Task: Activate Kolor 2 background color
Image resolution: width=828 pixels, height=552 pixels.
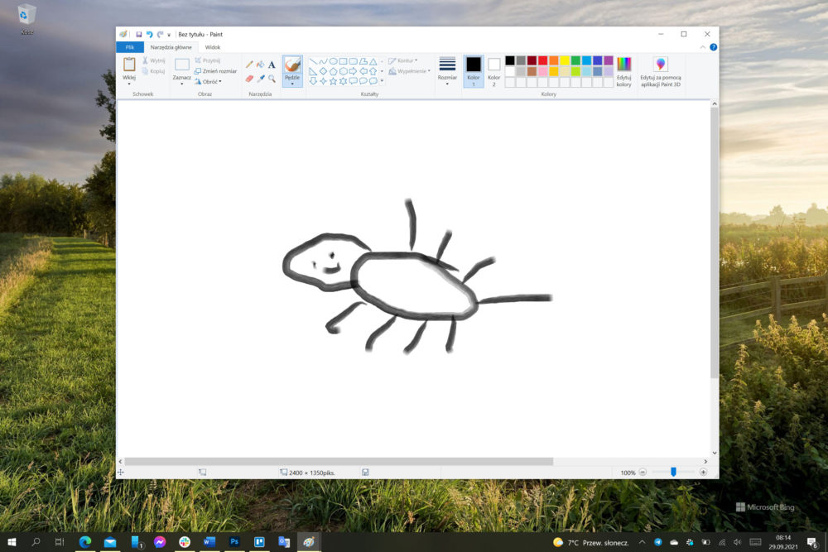Action: [494, 71]
